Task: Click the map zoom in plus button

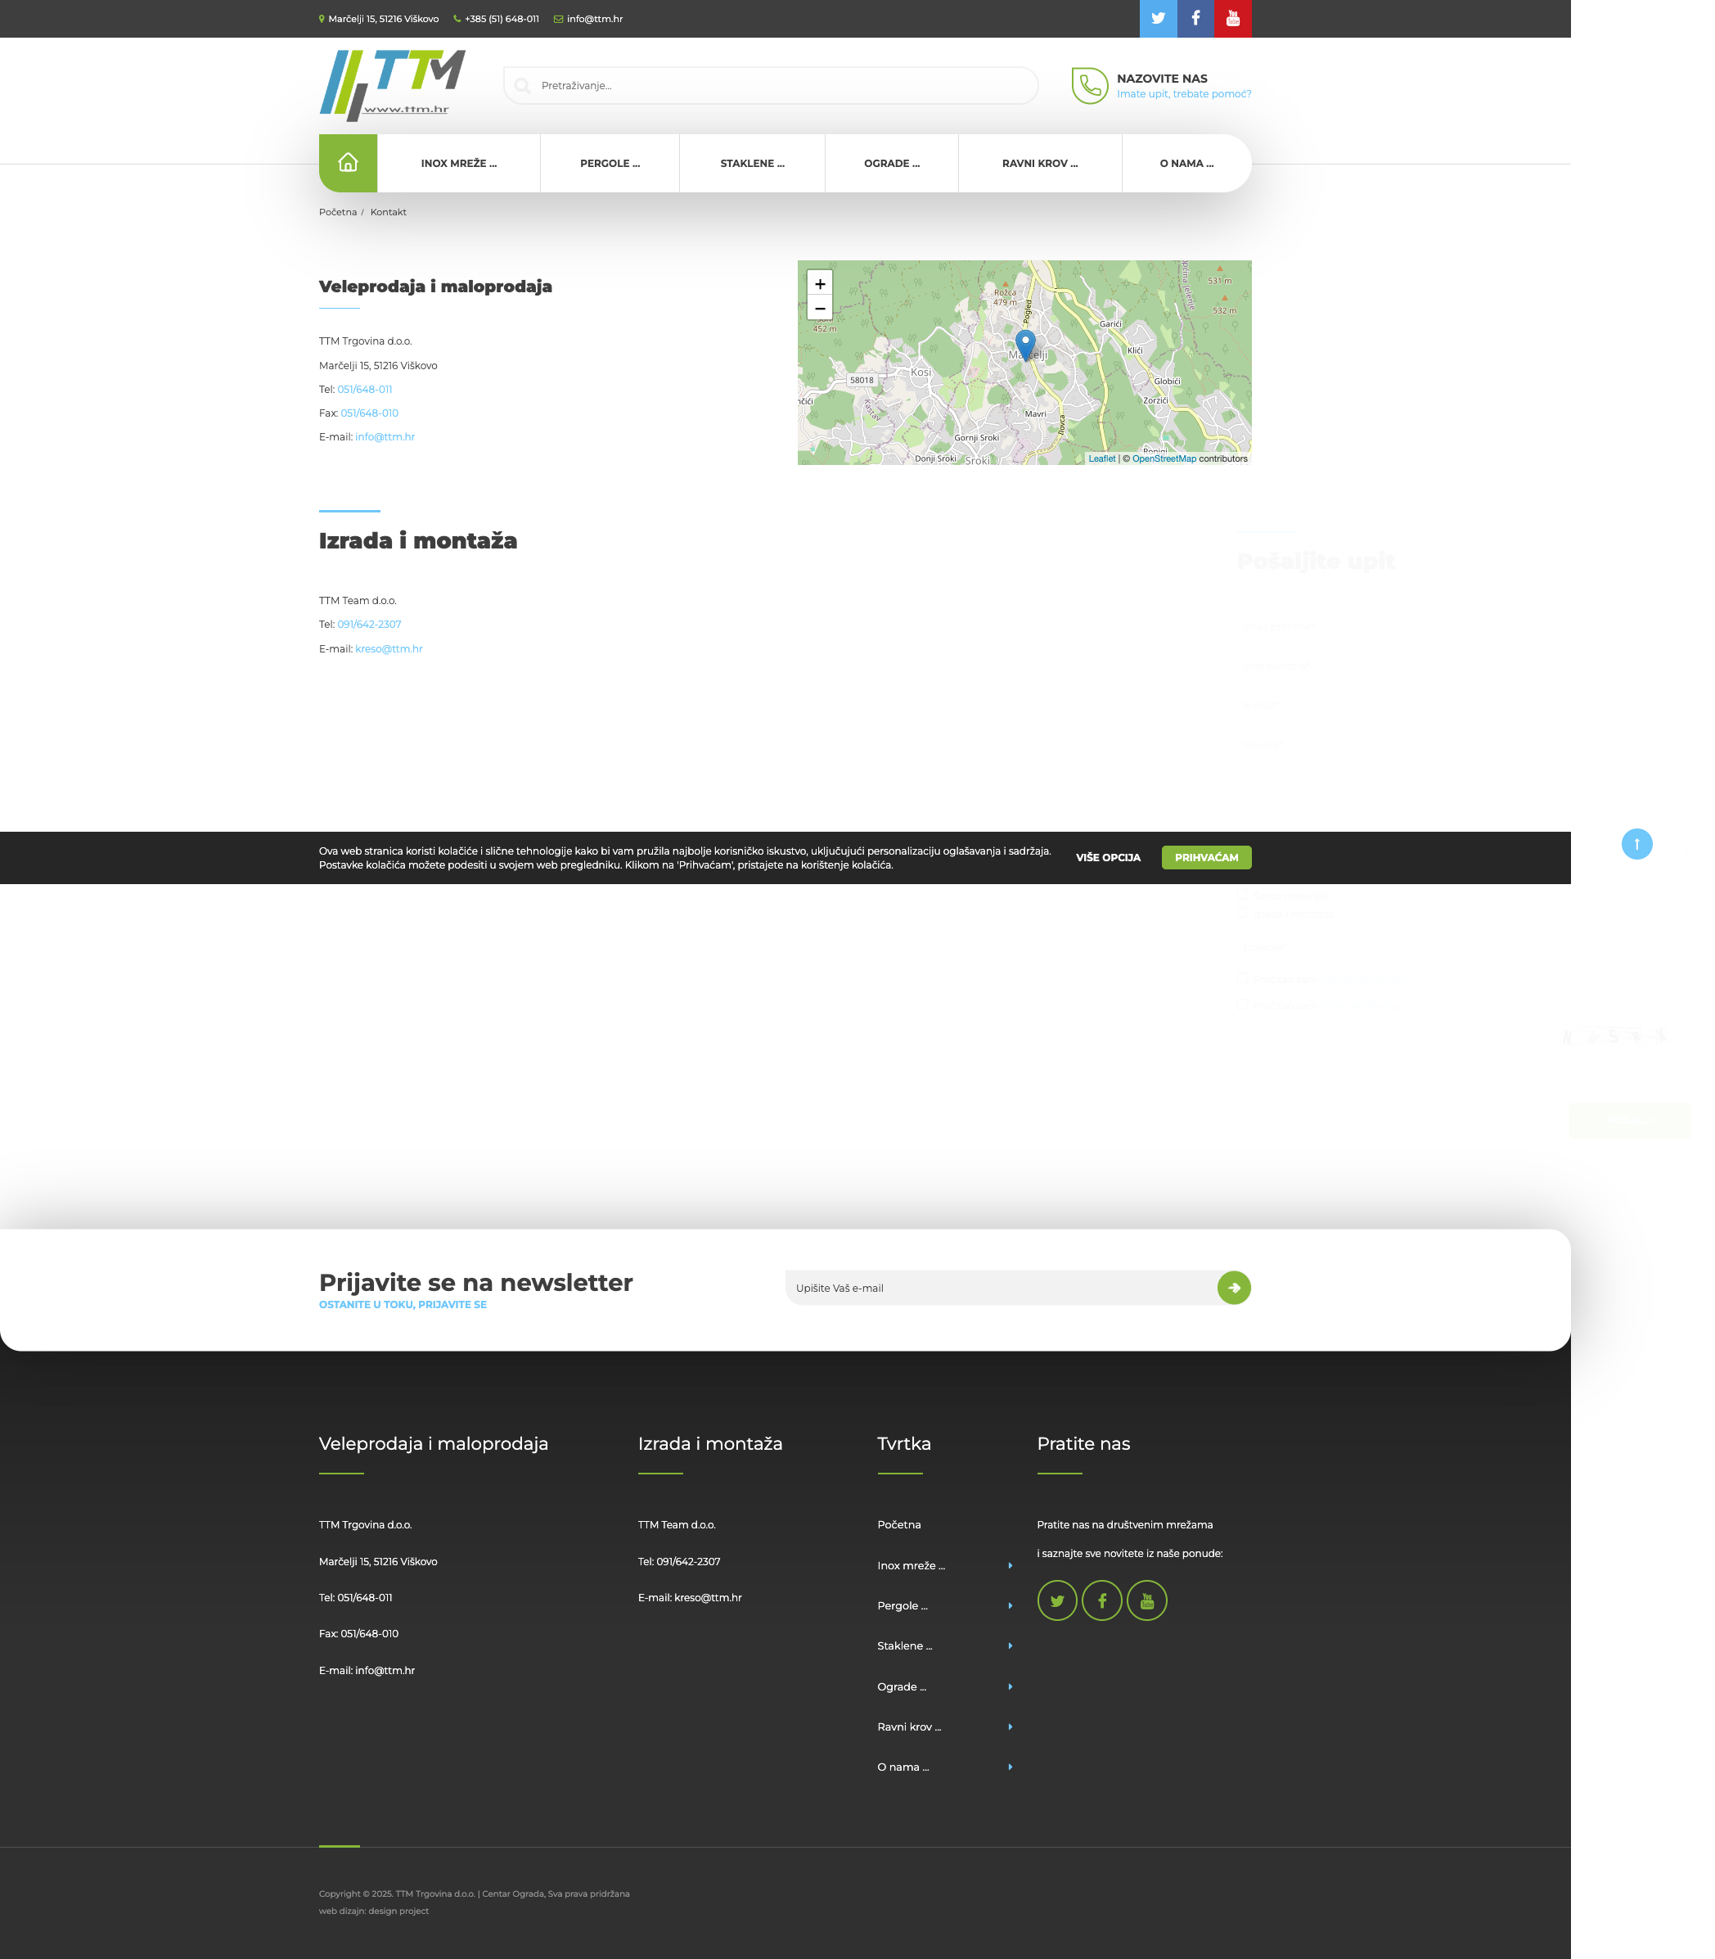Action: (x=819, y=283)
